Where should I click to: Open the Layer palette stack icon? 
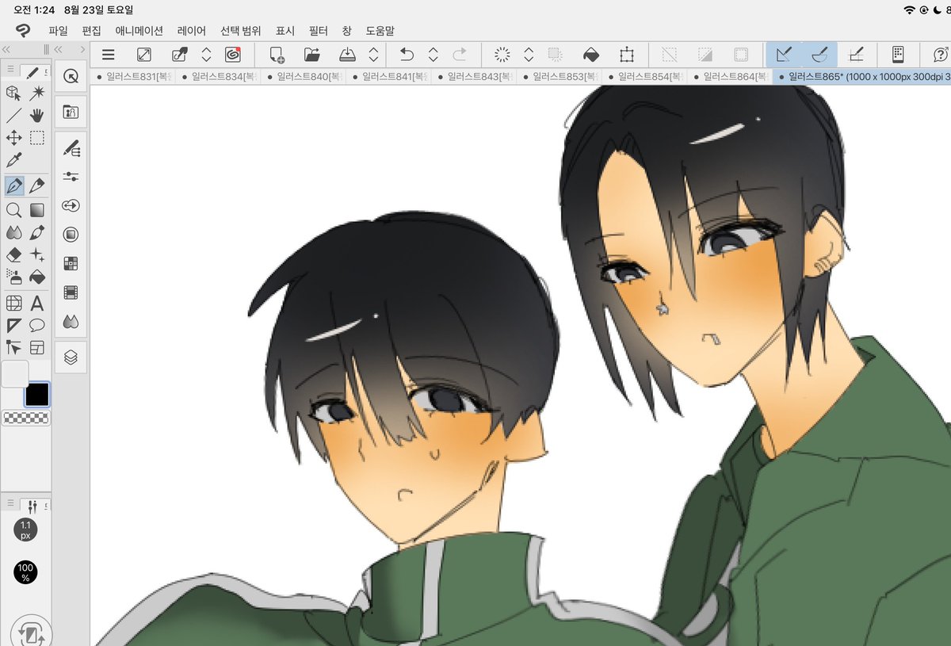click(x=71, y=357)
